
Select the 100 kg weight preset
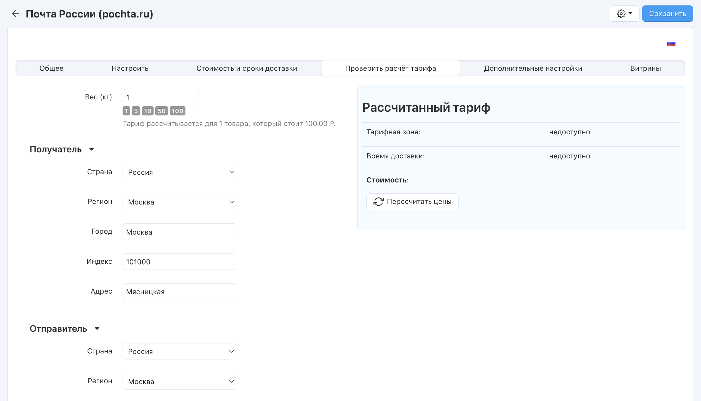pyautogui.click(x=177, y=111)
